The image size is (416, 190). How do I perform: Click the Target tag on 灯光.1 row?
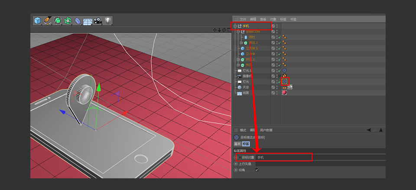pos(284,70)
